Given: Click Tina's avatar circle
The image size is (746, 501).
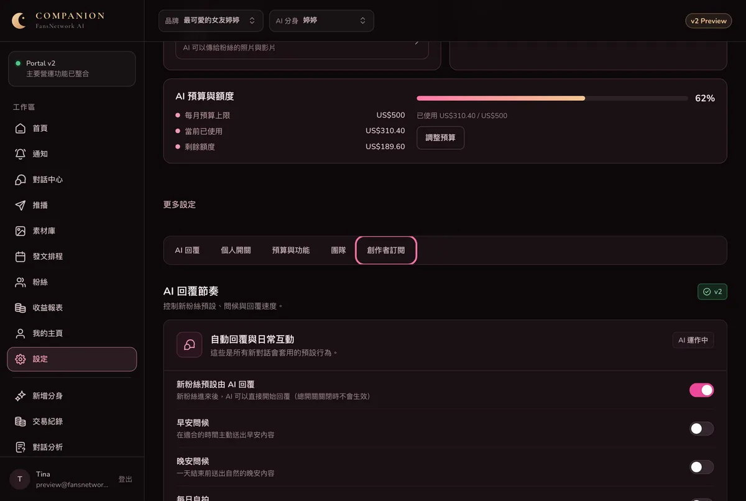Looking at the screenshot, I should [20, 479].
